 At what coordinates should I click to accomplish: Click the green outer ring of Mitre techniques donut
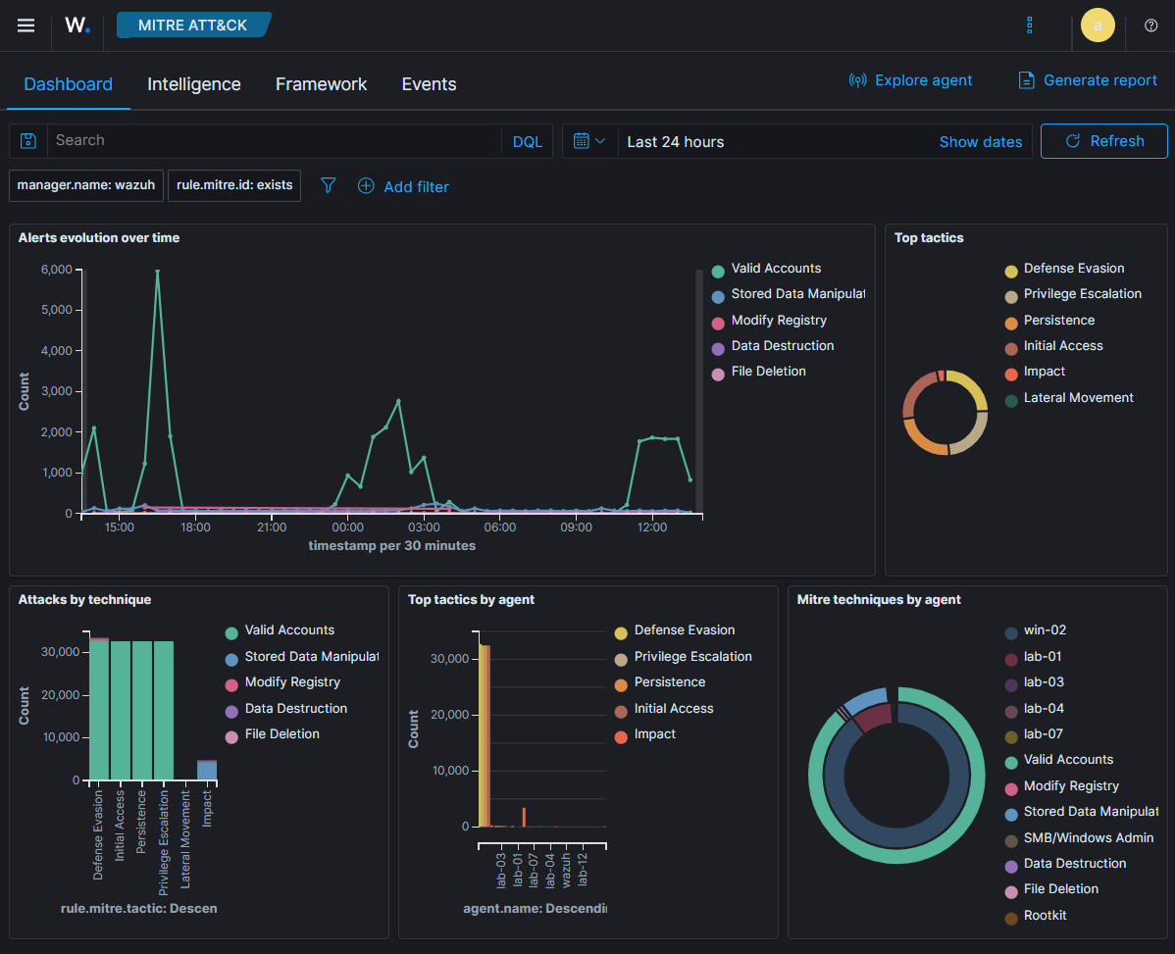pos(978,776)
